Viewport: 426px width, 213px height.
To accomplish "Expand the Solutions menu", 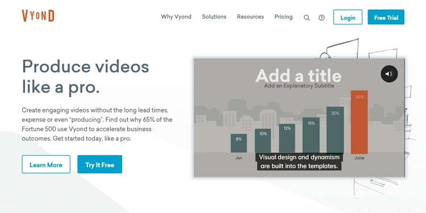I will [214, 17].
